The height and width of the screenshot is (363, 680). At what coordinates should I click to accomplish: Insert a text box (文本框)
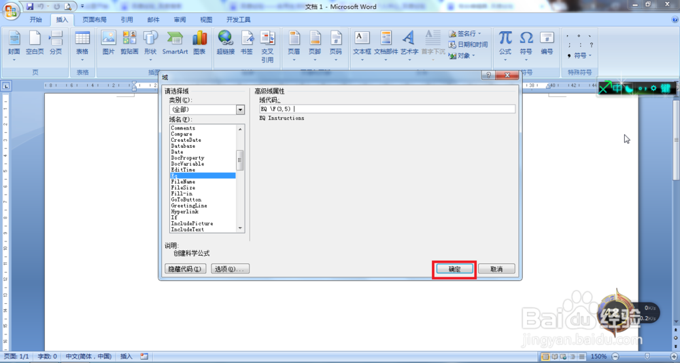click(x=362, y=46)
